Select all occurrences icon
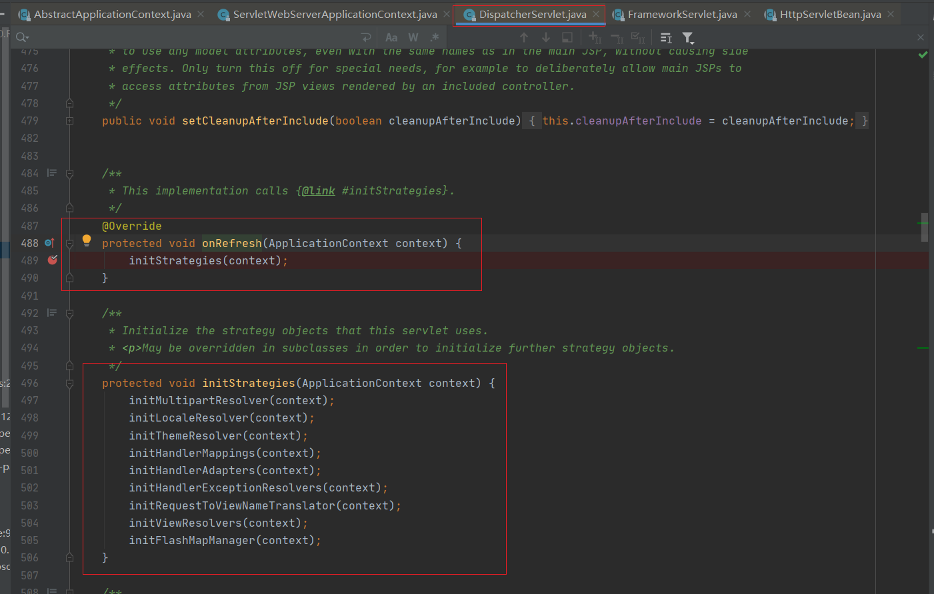The image size is (934, 594). click(638, 38)
